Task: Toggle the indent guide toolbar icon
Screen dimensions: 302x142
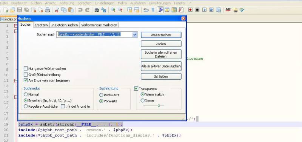Action: (160, 10)
